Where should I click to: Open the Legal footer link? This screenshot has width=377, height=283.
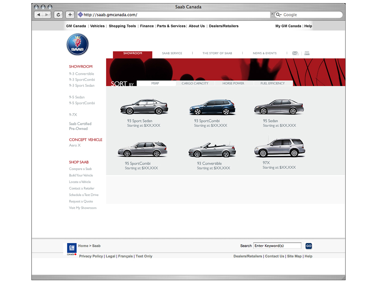(x=111, y=256)
